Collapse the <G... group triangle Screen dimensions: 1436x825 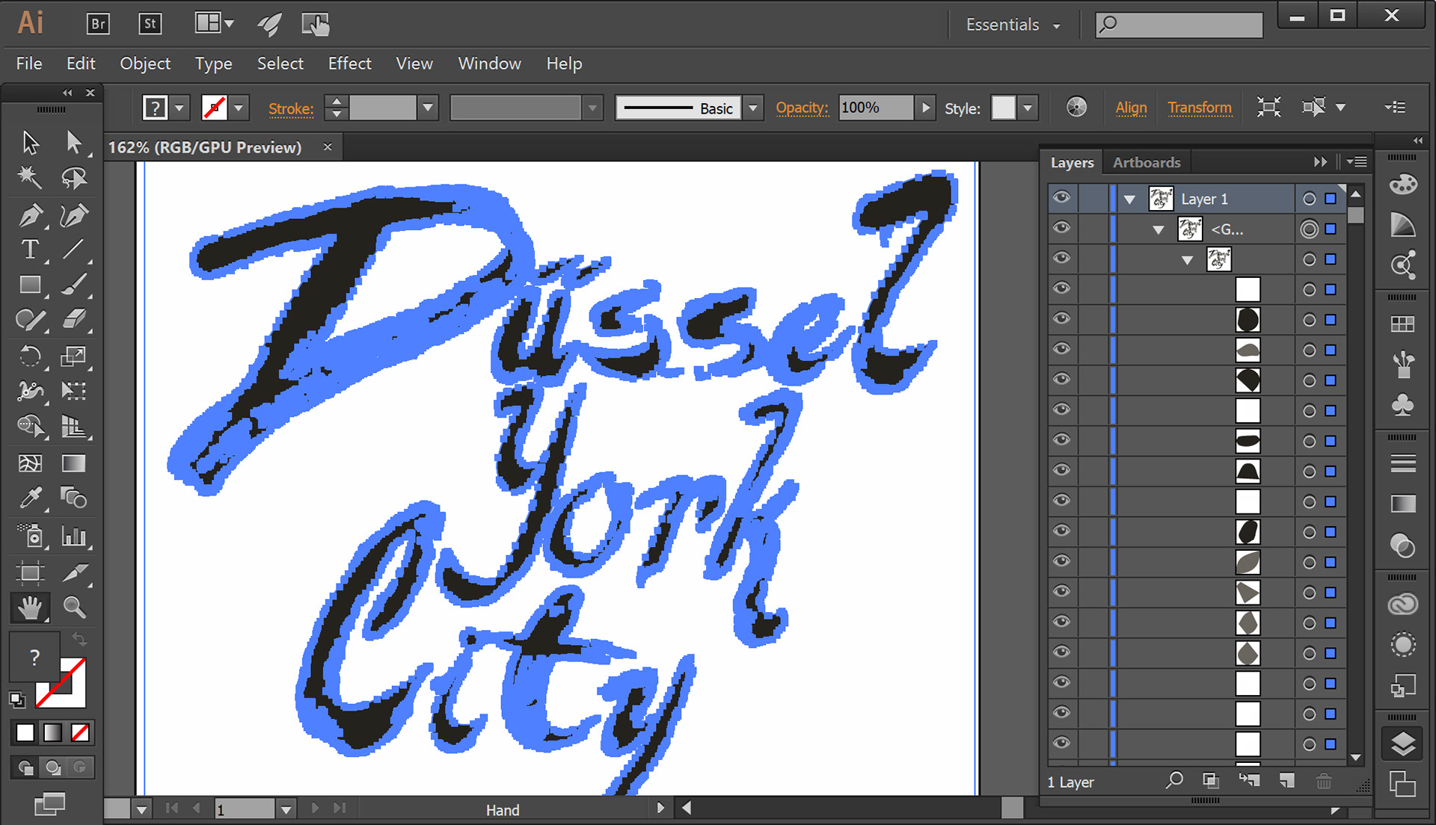click(1159, 229)
